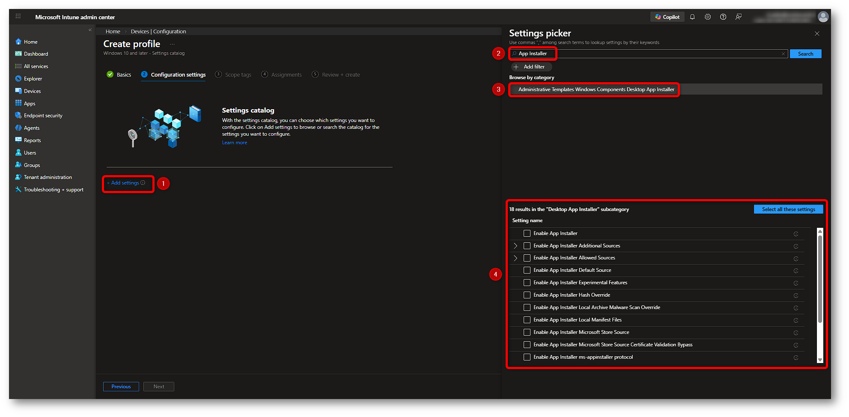Expand Enable App Installer Allowed Sources row
This screenshot has height=417, width=849.
click(515, 258)
